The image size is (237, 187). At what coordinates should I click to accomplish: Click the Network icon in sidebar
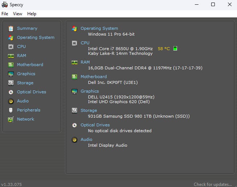11,119
